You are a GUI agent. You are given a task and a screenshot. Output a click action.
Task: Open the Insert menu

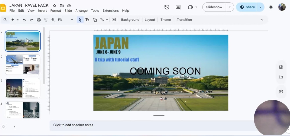click(x=42, y=10)
